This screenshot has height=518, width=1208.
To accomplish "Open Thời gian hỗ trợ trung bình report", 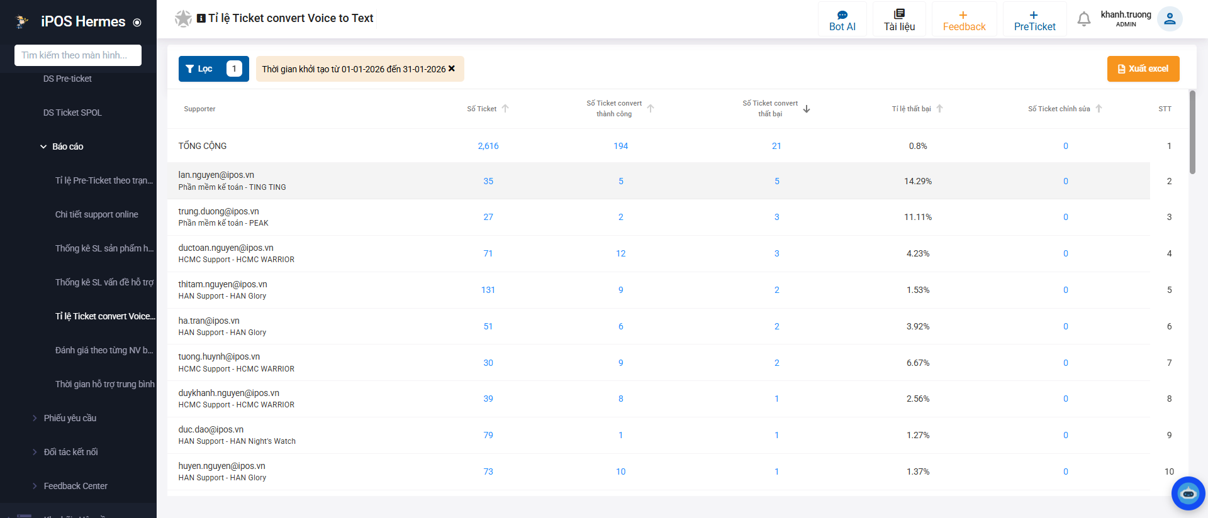I will pos(104,384).
